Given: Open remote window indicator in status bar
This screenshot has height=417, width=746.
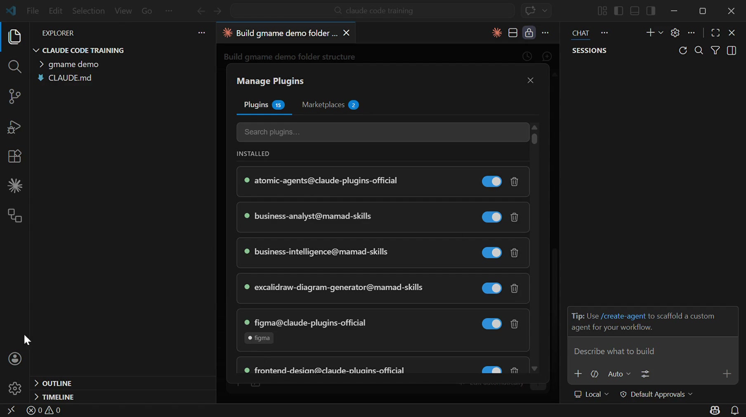Looking at the screenshot, I should click(11, 410).
